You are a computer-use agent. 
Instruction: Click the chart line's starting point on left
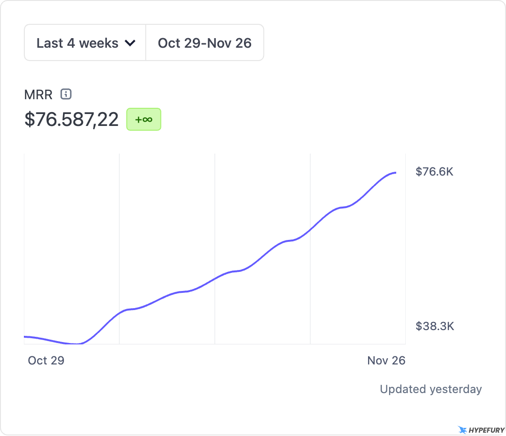(x=25, y=337)
